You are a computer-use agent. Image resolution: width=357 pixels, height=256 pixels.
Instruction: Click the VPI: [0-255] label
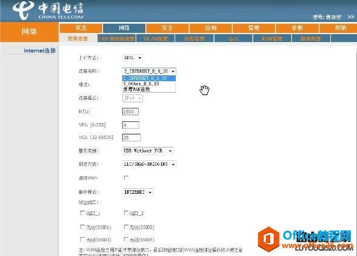(x=92, y=125)
